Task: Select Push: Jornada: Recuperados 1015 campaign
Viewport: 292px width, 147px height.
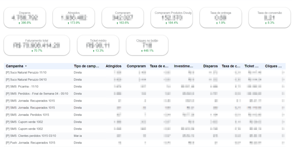Action: click(x=31, y=143)
